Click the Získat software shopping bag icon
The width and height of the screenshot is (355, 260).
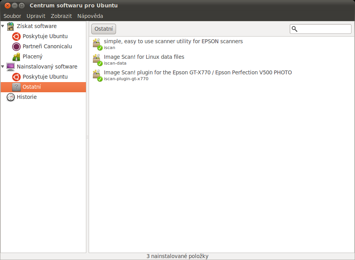[11, 26]
